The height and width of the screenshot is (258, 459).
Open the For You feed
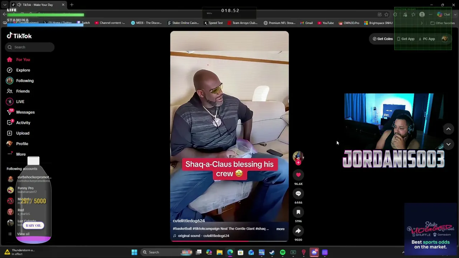(18, 59)
